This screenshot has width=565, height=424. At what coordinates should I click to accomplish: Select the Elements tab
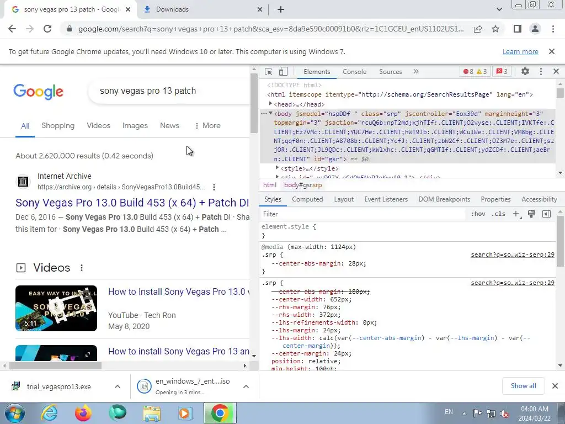pos(317,72)
